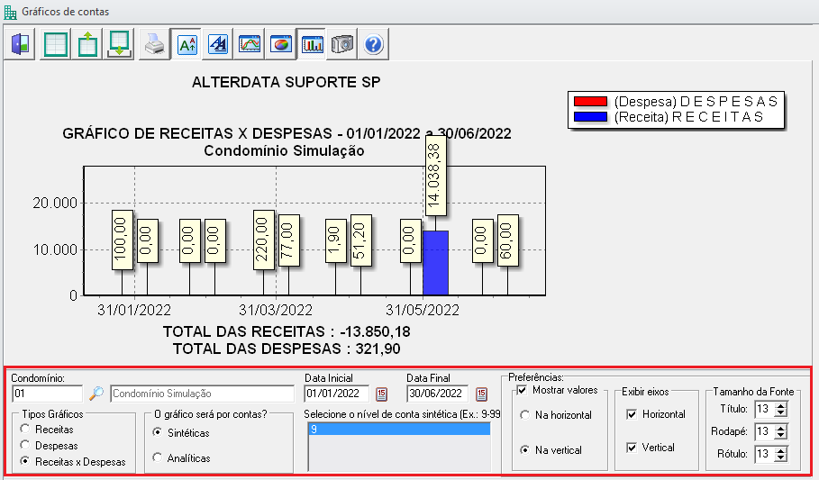Click the Gráficos de contas window icon

tap(10, 12)
